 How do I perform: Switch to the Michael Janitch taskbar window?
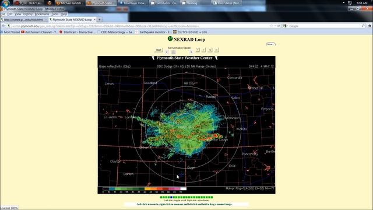[x=70, y=3]
